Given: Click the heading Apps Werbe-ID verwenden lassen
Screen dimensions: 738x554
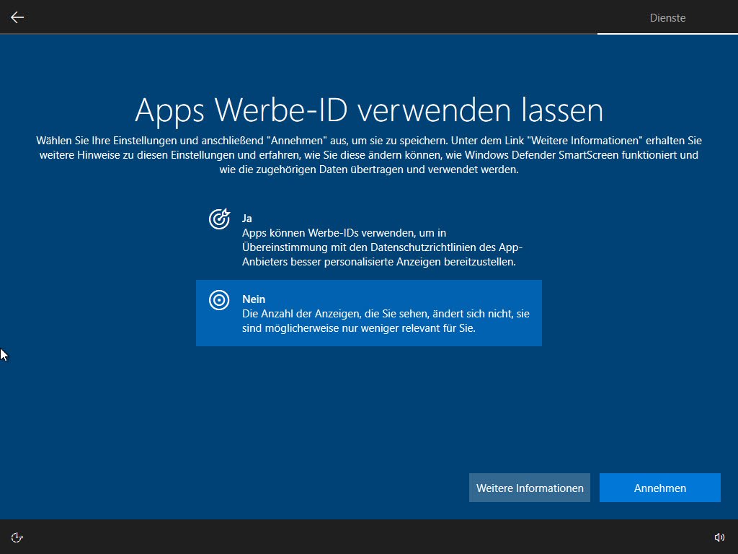Looking at the screenshot, I should coord(369,110).
